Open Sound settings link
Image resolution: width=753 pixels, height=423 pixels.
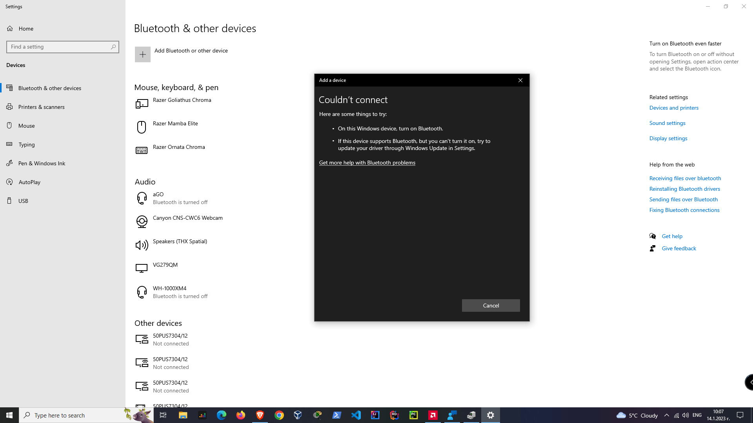coord(667,123)
